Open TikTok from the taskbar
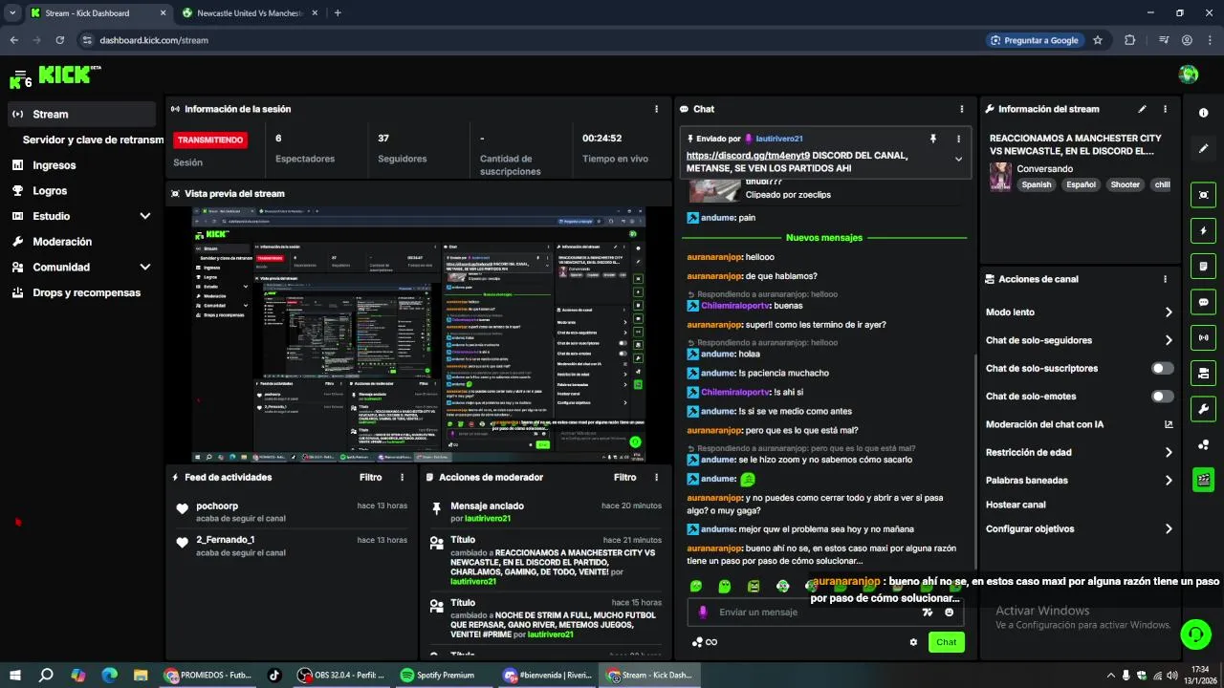The height and width of the screenshot is (688, 1224). tap(274, 675)
